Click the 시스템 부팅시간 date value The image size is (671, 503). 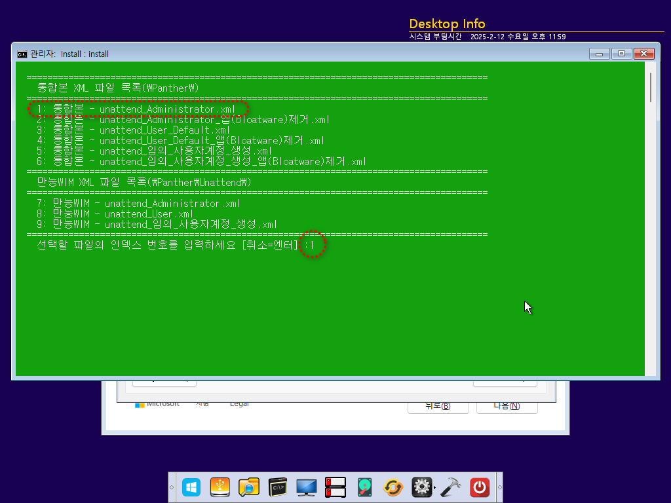518,37
